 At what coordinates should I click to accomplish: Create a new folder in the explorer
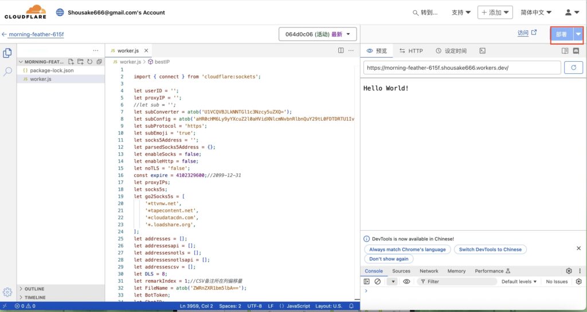point(80,62)
